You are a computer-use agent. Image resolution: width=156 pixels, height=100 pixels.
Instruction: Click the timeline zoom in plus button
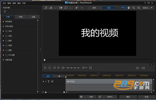pos(64,92)
